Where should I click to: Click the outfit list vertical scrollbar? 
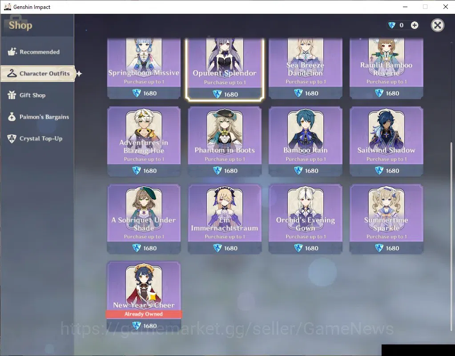coord(451,236)
